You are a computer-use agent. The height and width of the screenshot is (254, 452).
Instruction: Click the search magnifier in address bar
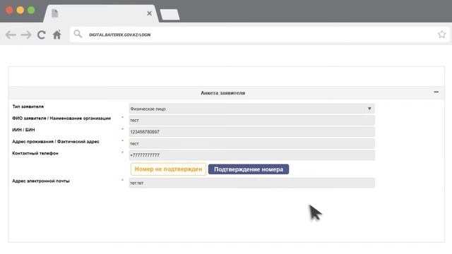click(x=78, y=34)
